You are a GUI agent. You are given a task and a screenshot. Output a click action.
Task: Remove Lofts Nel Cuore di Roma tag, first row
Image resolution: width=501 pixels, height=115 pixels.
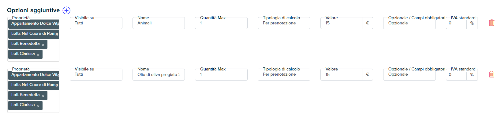pyautogui.click(x=57, y=34)
